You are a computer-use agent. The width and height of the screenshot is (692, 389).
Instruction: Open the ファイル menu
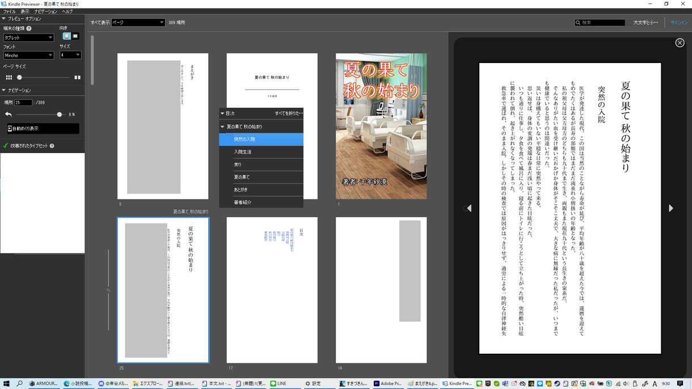pyautogui.click(x=9, y=11)
